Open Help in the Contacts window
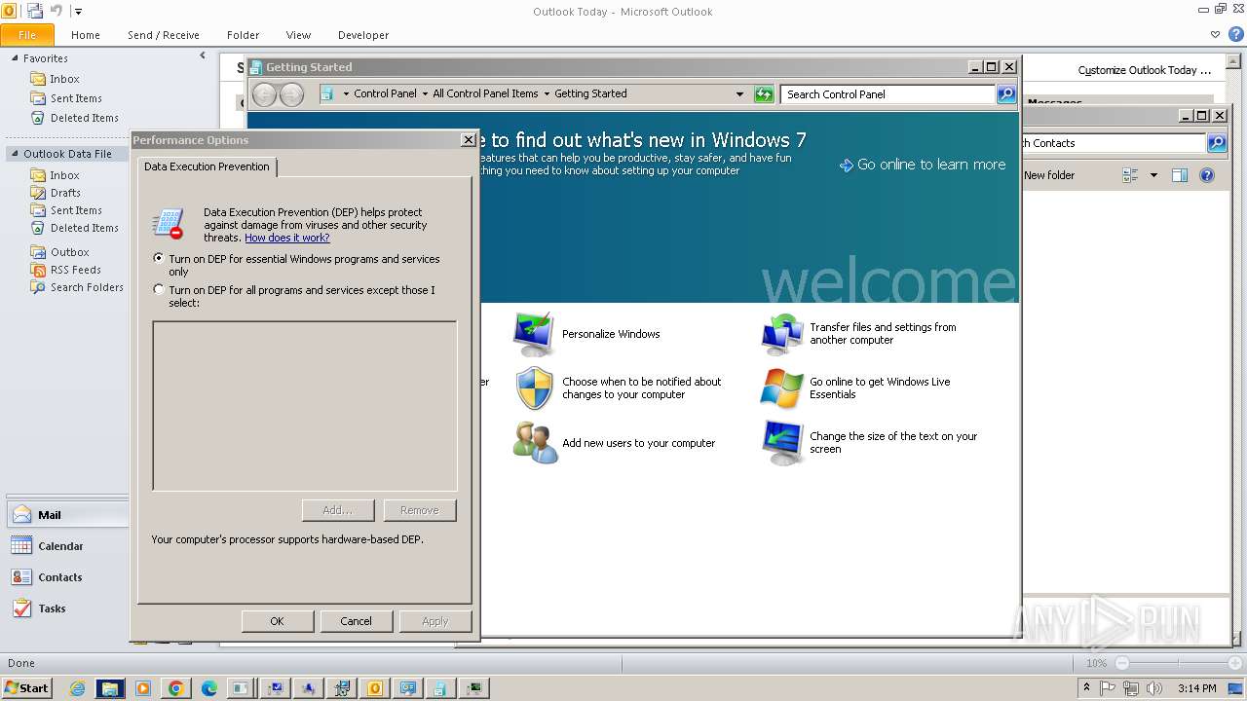This screenshot has height=701, width=1247. (x=1207, y=175)
